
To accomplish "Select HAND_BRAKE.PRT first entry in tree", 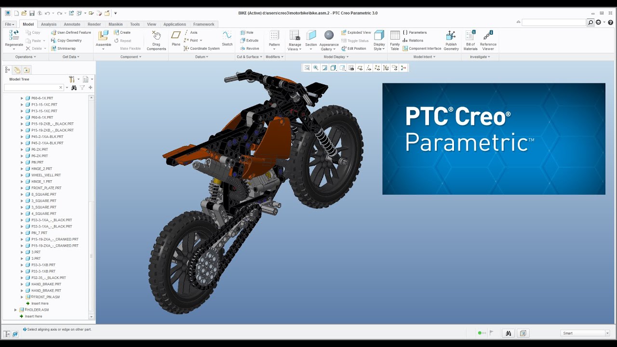I will pos(46,284).
